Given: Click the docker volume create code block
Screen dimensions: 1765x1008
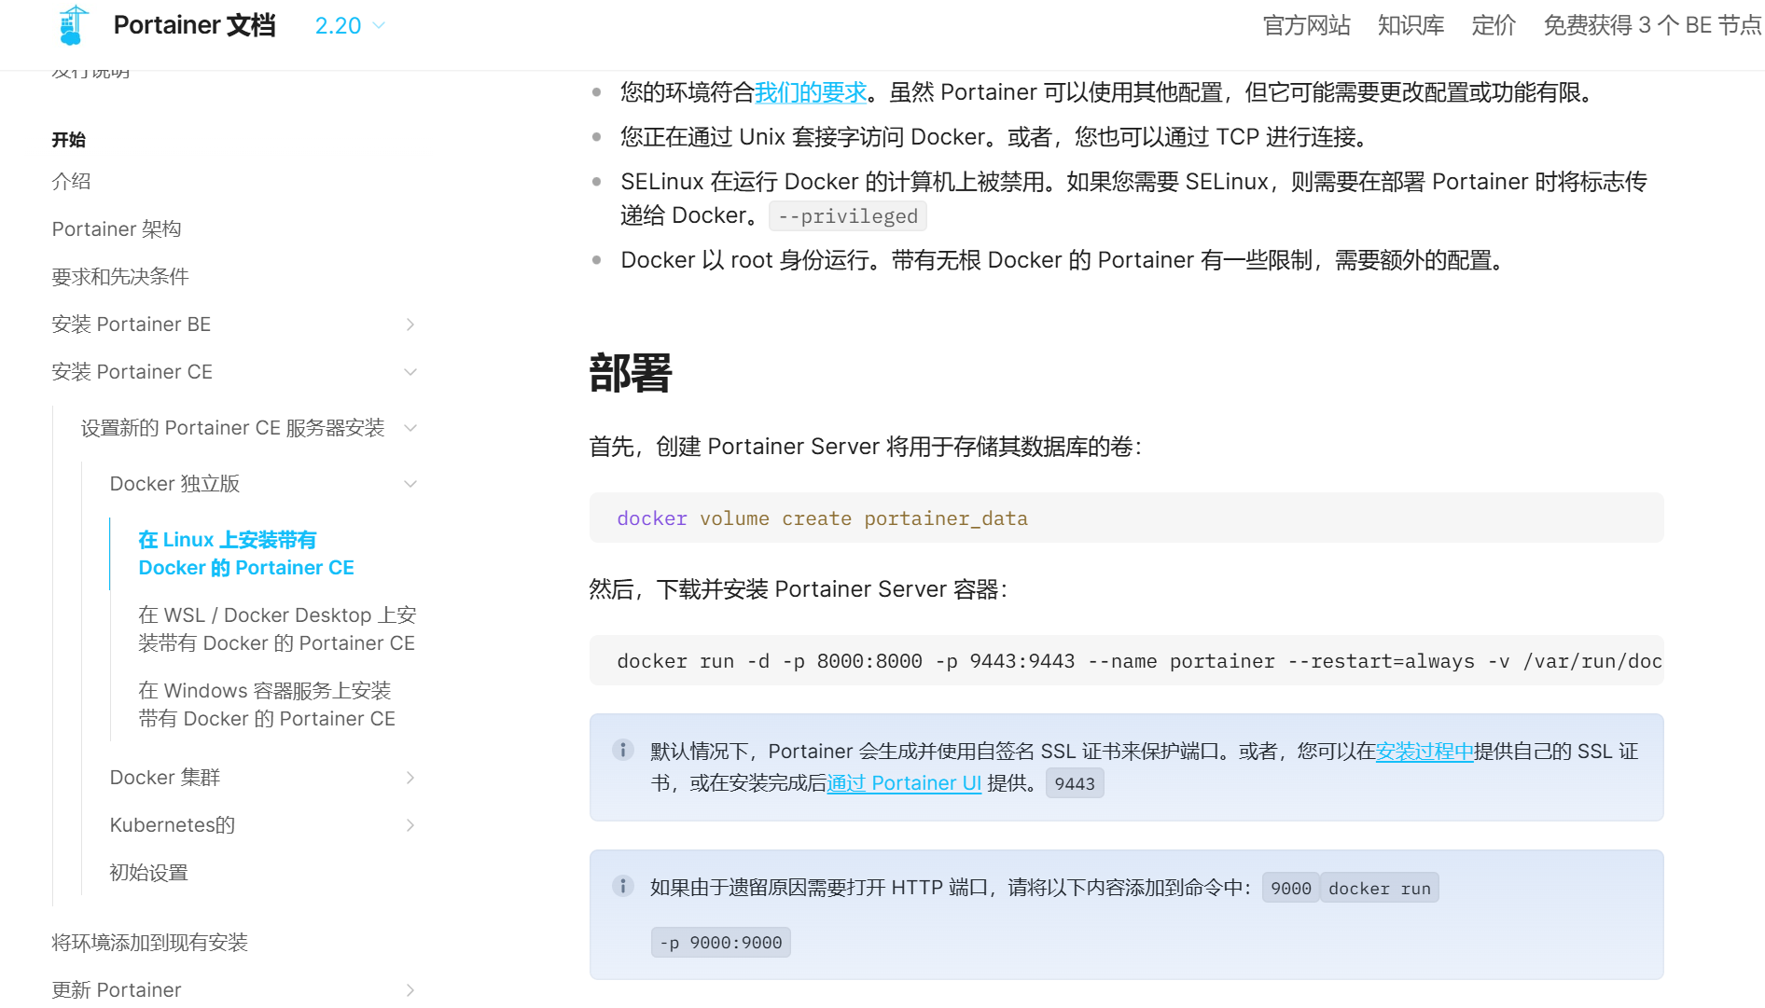Looking at the screenshot, I should coord(822,518).
